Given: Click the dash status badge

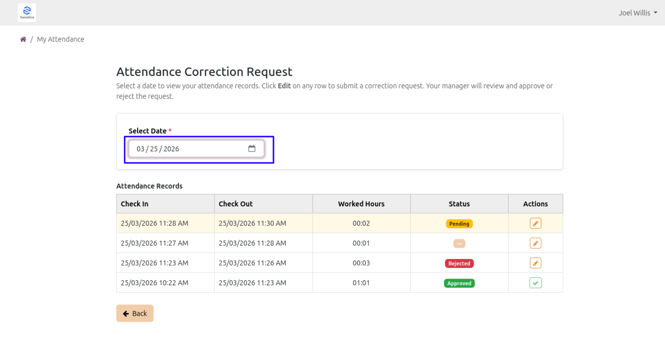Looking at the screenshot, I should coord(459,244).
